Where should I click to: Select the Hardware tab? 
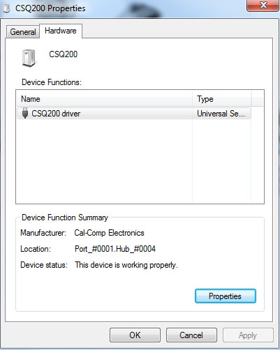(61, 31)
